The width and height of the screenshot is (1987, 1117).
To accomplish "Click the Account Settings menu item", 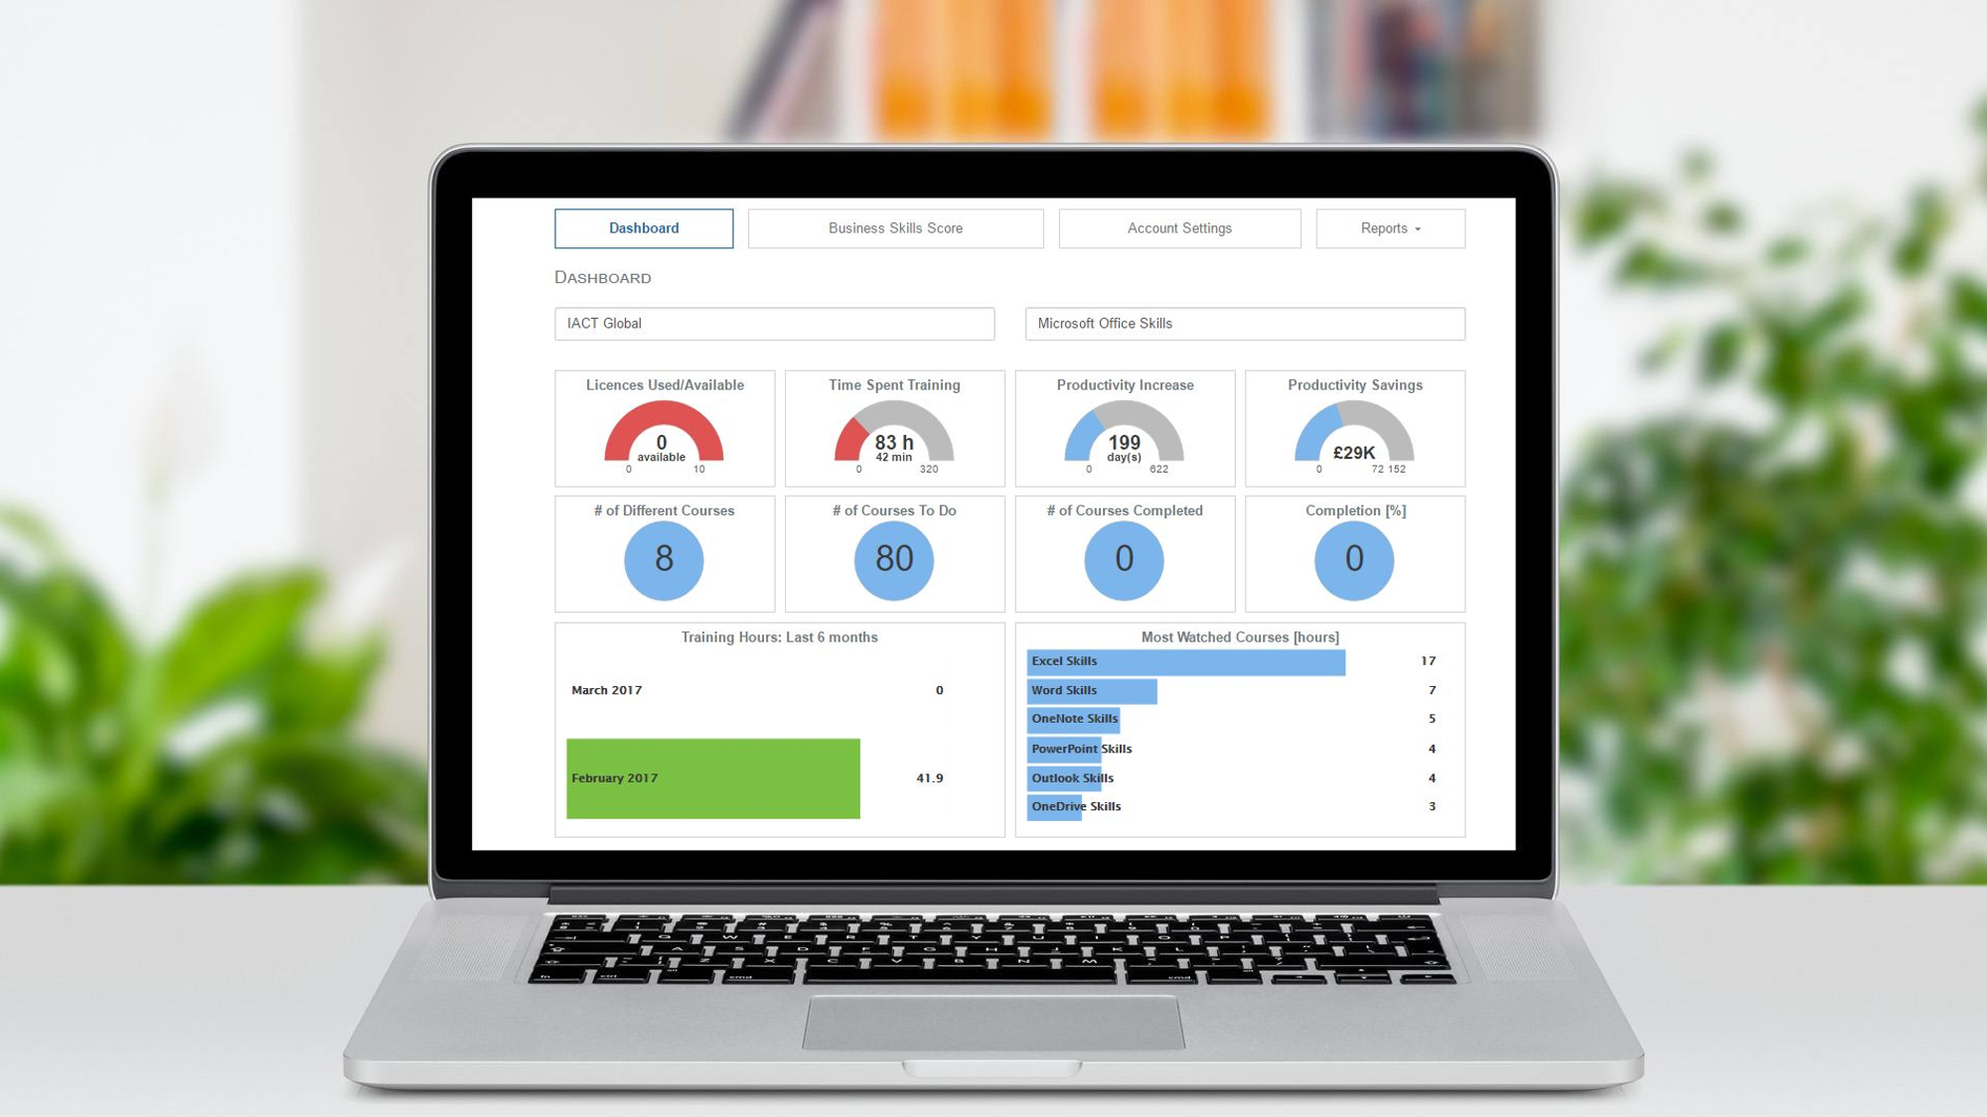I will click(x=1179, y=227).
